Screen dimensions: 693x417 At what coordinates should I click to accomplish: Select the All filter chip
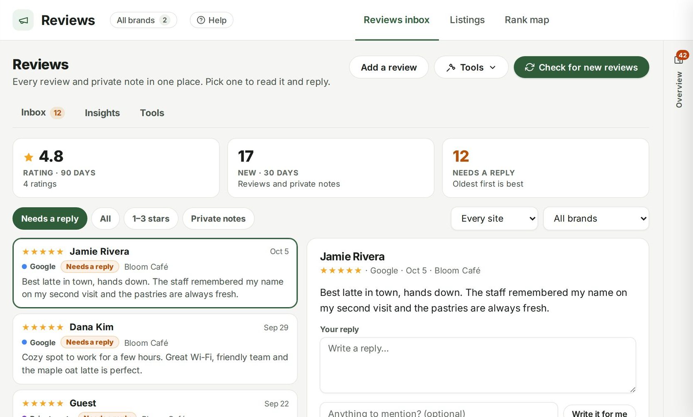coord(106,218)
